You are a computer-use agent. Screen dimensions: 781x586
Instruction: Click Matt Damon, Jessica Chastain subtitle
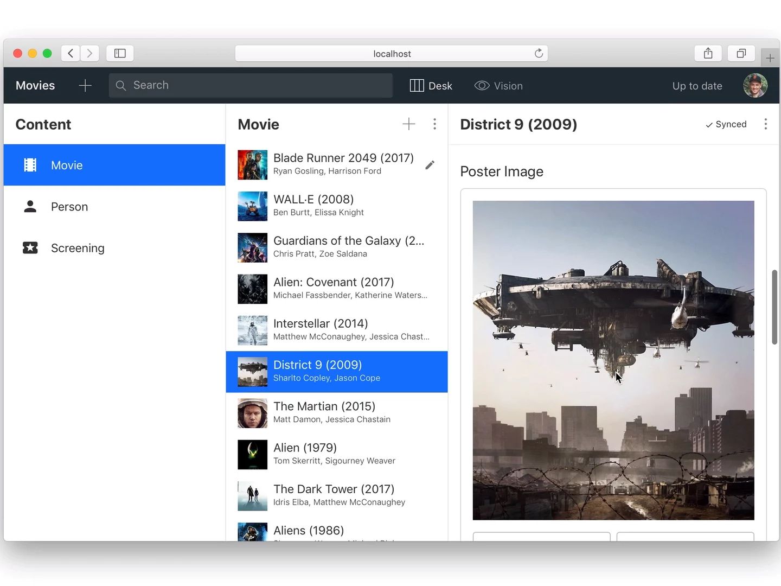[x=332, y=419]
